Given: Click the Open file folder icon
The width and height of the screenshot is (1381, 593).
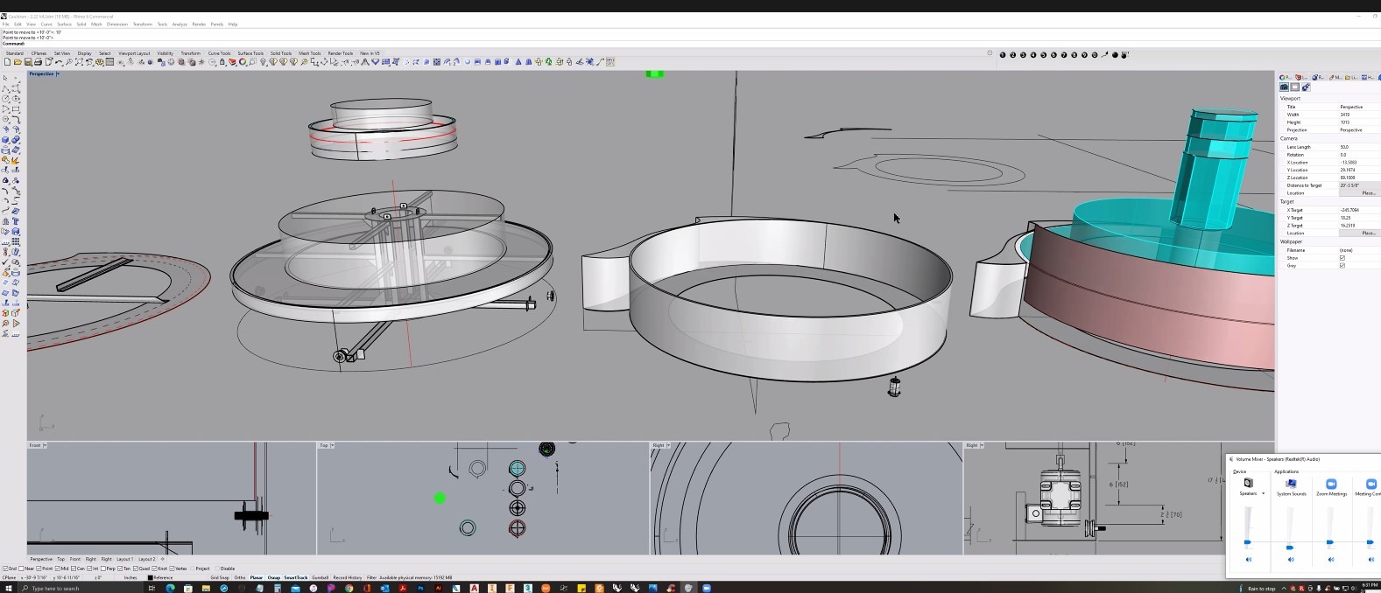Looking at the screenshot, I should click(18, 62).
